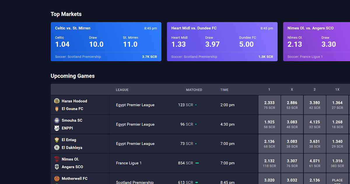The image size is (350, 184).
Task: Bet on El Gouna FC at 3.380
Action: (x=315, y=105)
